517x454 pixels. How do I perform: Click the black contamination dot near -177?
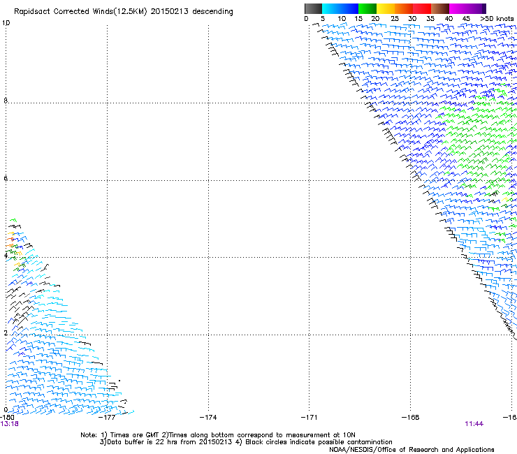(x=119, y=381)
